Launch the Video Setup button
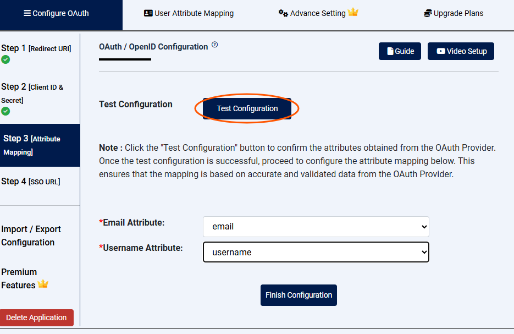Screen dimensions: 514x334 (x=461, y=51)
